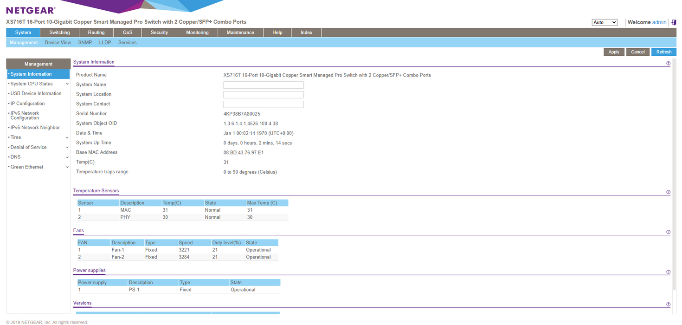Click the System Up Time value

[x=257, y=143]
